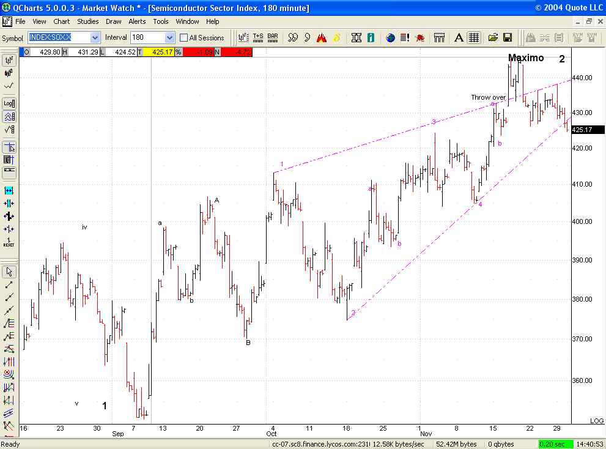The image size is (606, 449).
Task: Toggle the percent scale button below Log
Action: (x=9, y=116)
